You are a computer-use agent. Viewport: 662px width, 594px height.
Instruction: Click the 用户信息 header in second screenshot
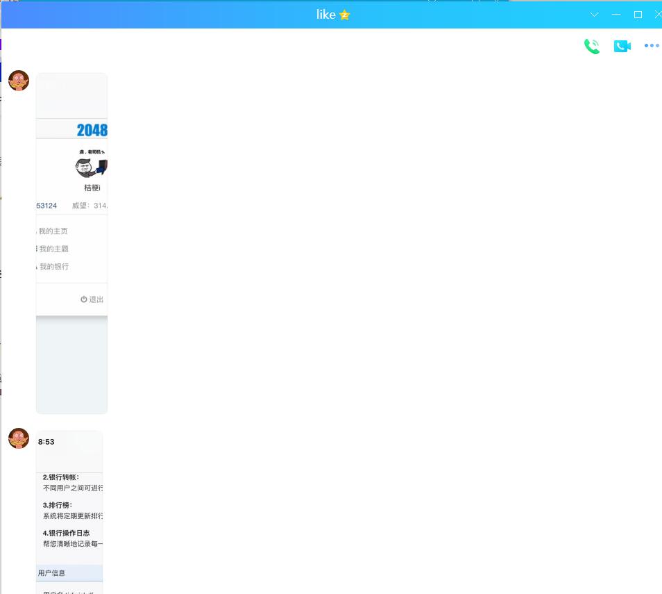click(x=52, y=573)
